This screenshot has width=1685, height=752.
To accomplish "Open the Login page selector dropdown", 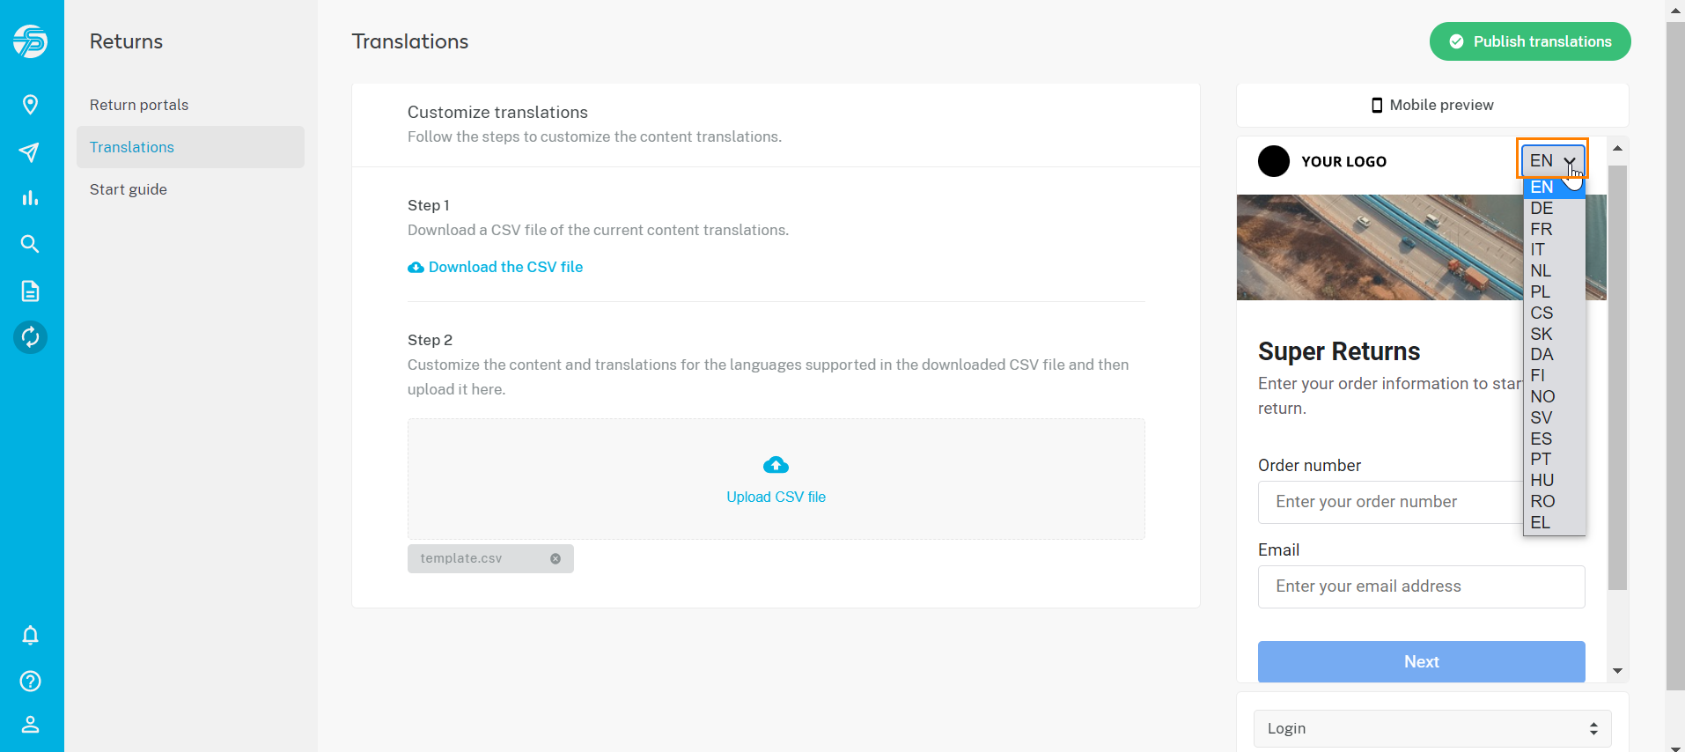I will pyautogui.click(x=1432, y=728).
